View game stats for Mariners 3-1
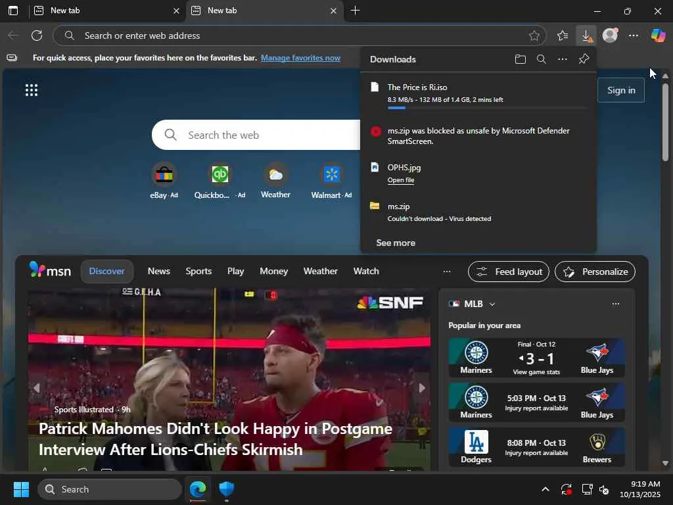 [536, 372]
